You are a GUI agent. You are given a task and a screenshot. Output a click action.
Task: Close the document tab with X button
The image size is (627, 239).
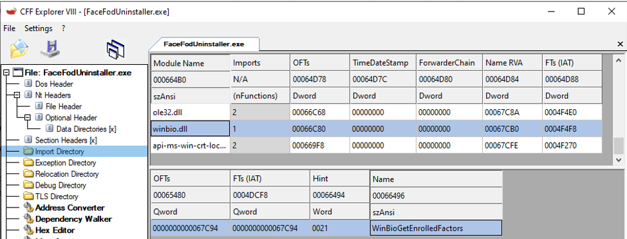(620, 44)
